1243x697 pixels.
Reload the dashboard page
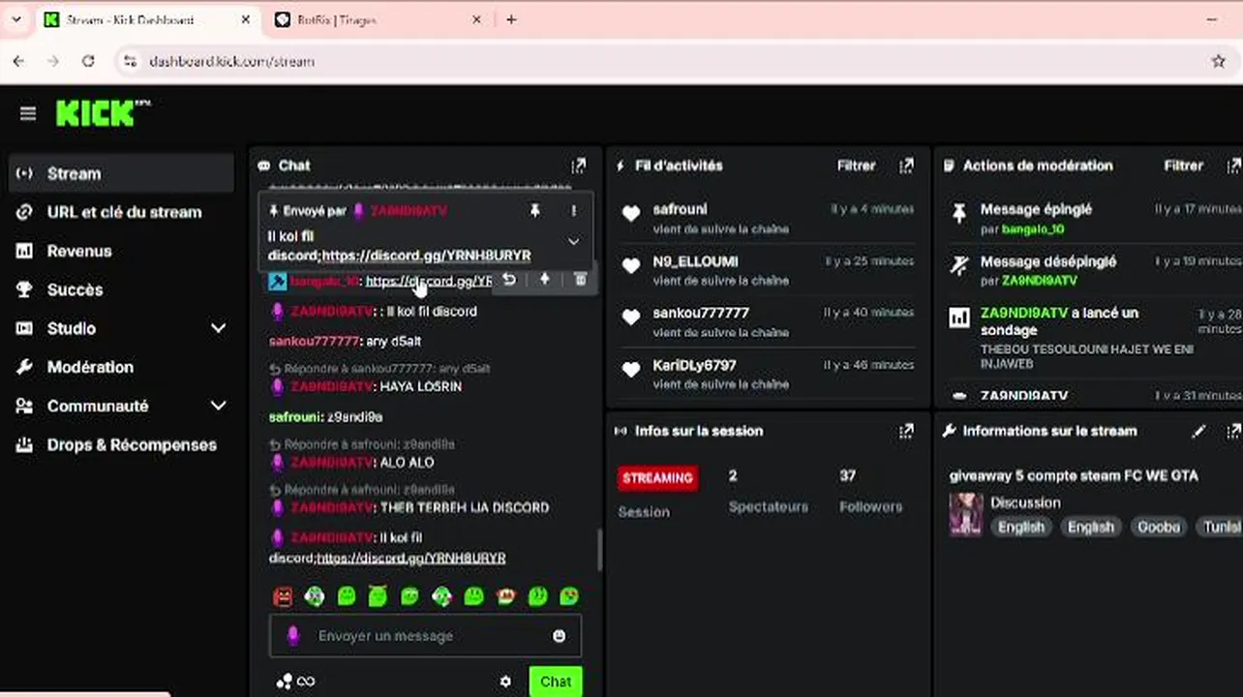coord(88,61)
